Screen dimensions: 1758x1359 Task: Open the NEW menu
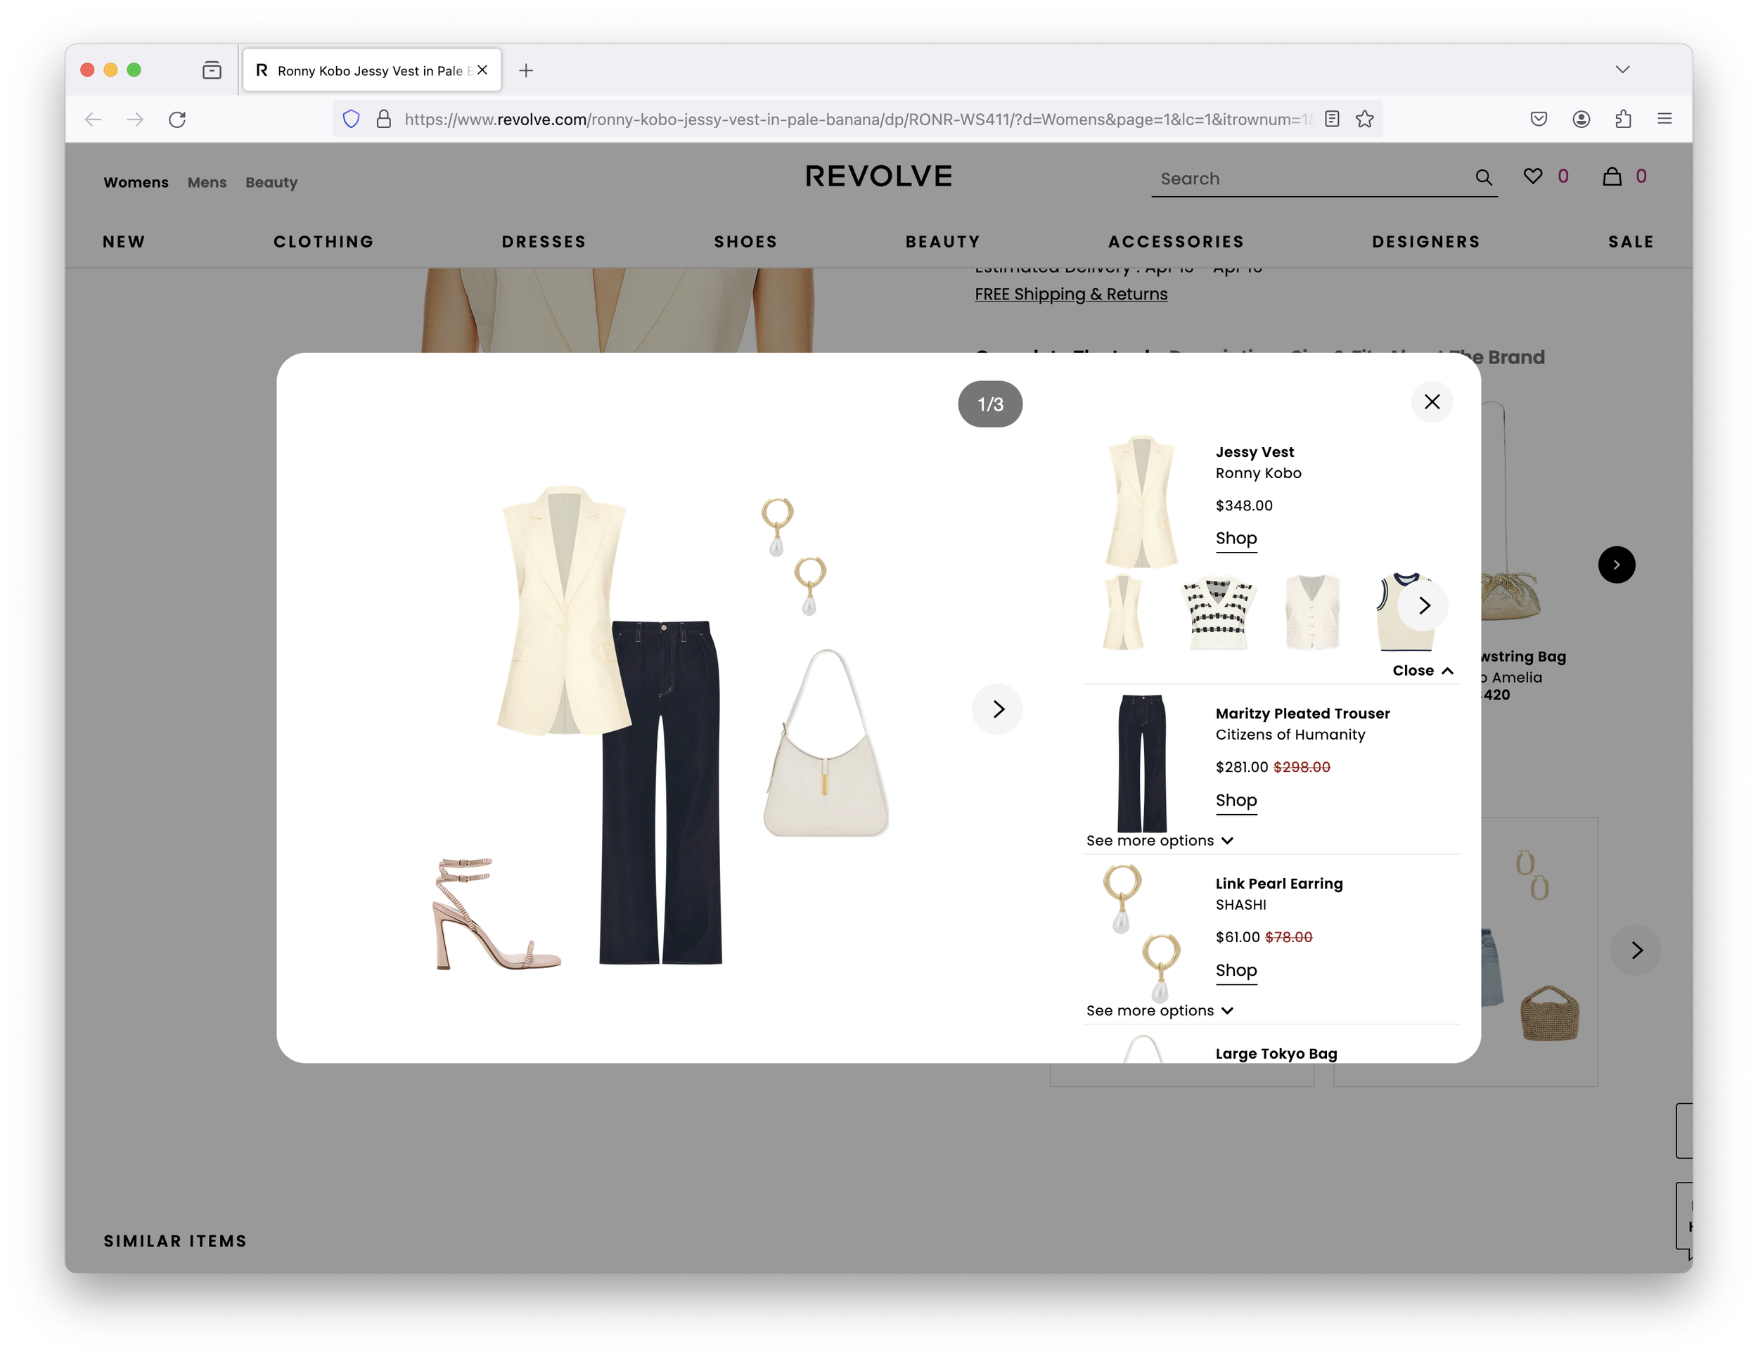tap(124, 241)
